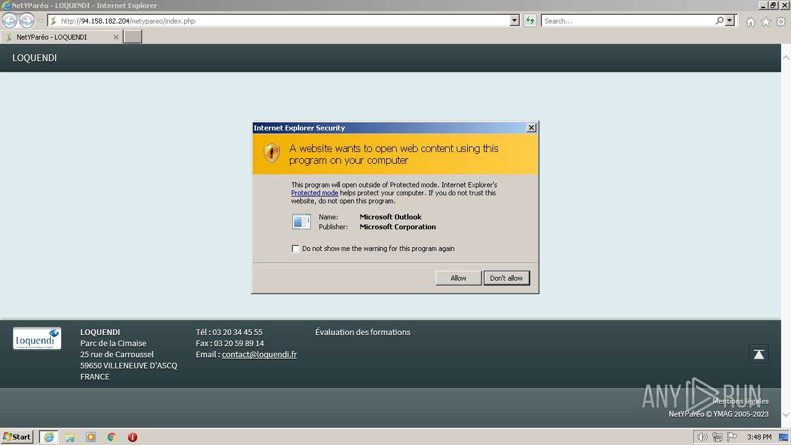Viewport: 791px width, 445px height.
Task: Click the network tray icon
Action: coord(717,437)
